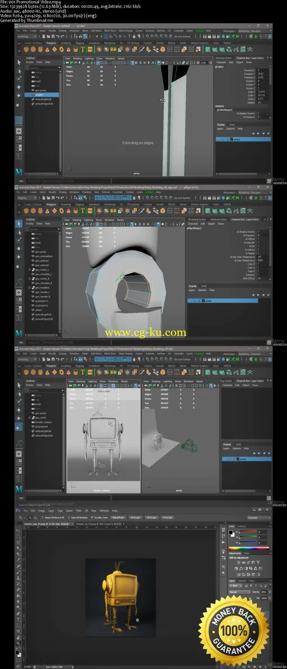The image size is (287, 669).
Task: Toggle proxy layer visibility in Robot_Rendering Maya frame
Action: click(x=224, y=459)
